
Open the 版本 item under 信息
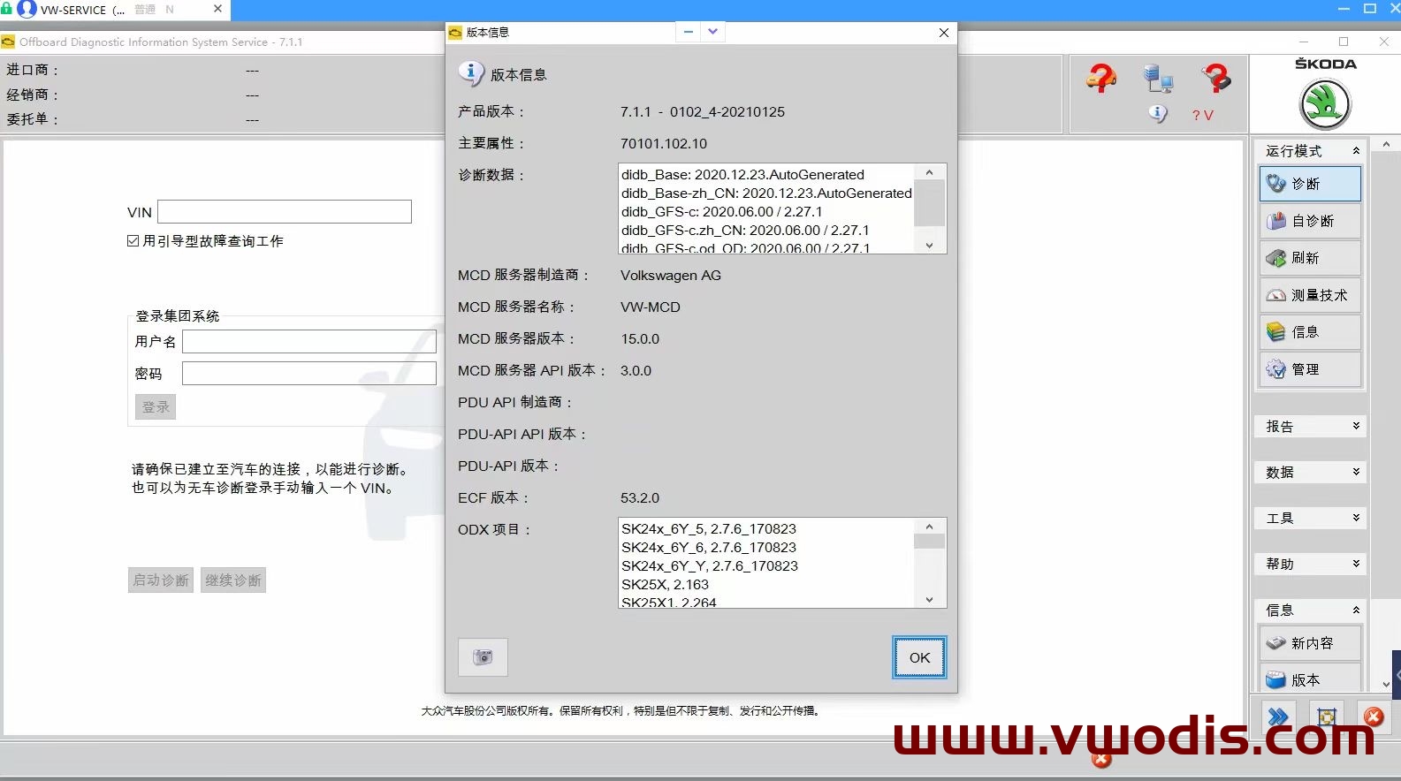[x=1310, y=680]
